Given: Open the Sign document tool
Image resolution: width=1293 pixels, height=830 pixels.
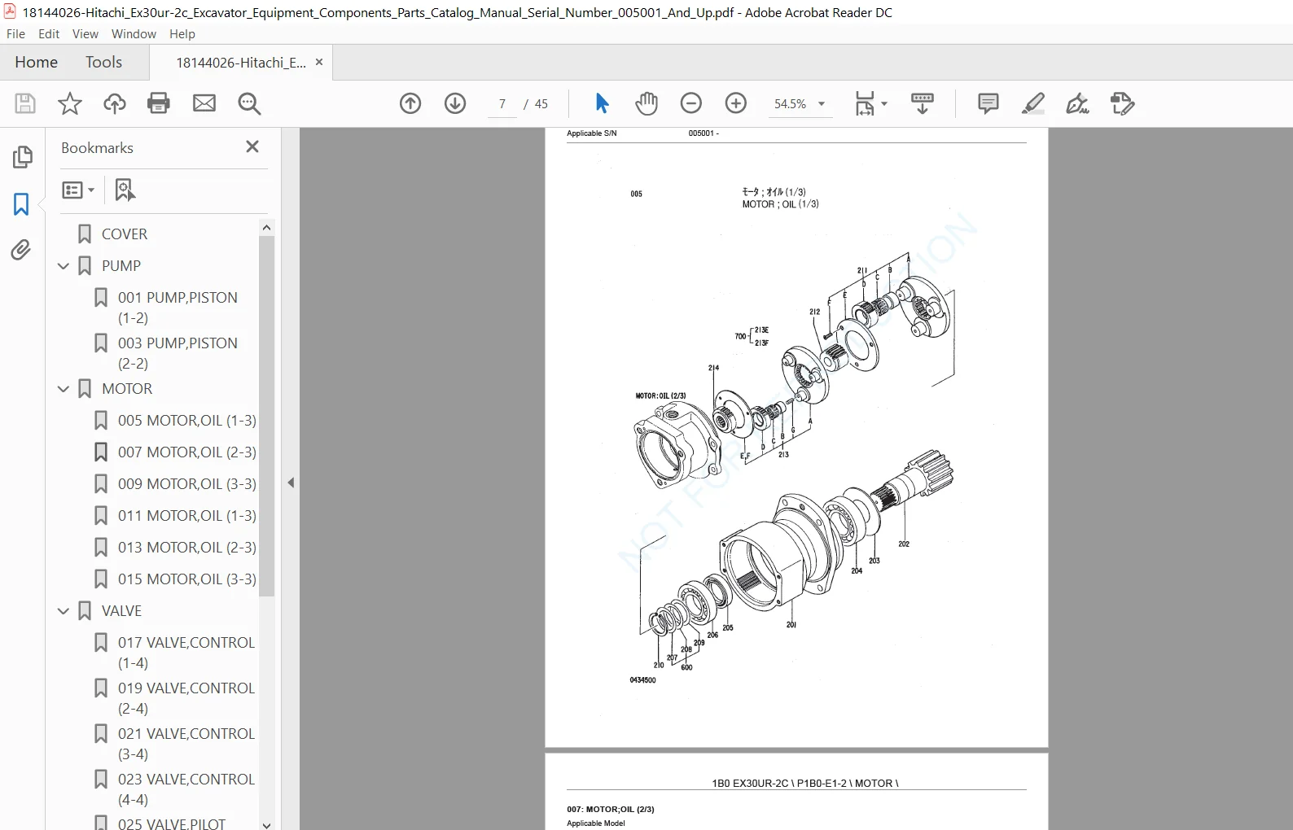Looking at the screenshot, I should click(x=1078, y=103).
